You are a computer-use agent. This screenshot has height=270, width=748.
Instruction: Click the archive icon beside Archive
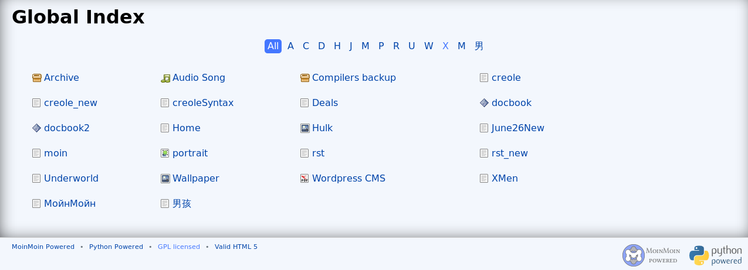coord(36,78)
